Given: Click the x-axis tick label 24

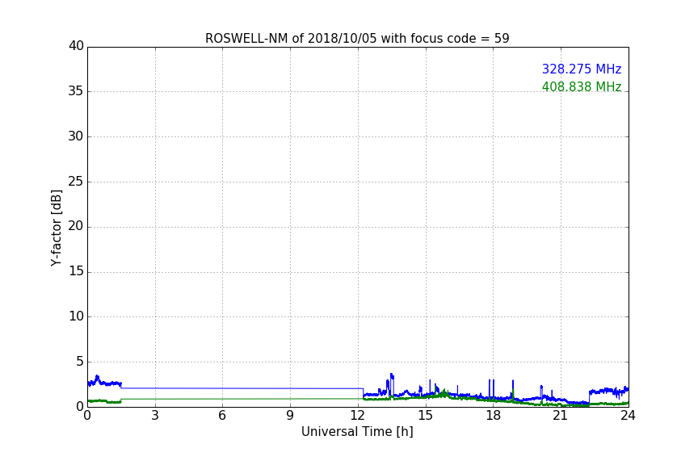Looking at the screenshot, I should 628,416.
